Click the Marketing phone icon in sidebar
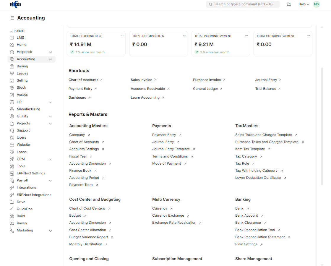 coord(12,231)
